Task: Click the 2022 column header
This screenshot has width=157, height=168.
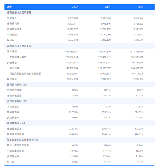Action: (75, 7)
